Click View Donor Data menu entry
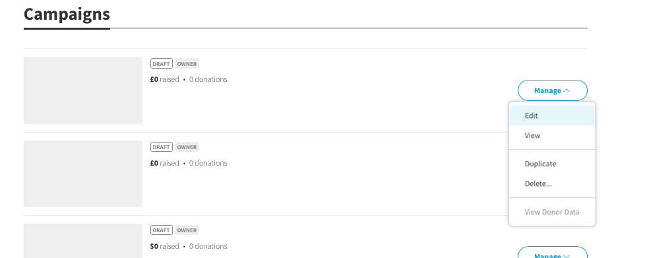The image size is (649, 258). (552, 212)
